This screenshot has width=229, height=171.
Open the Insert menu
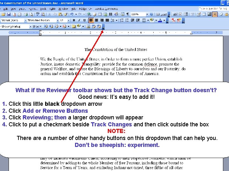[22, 9]
